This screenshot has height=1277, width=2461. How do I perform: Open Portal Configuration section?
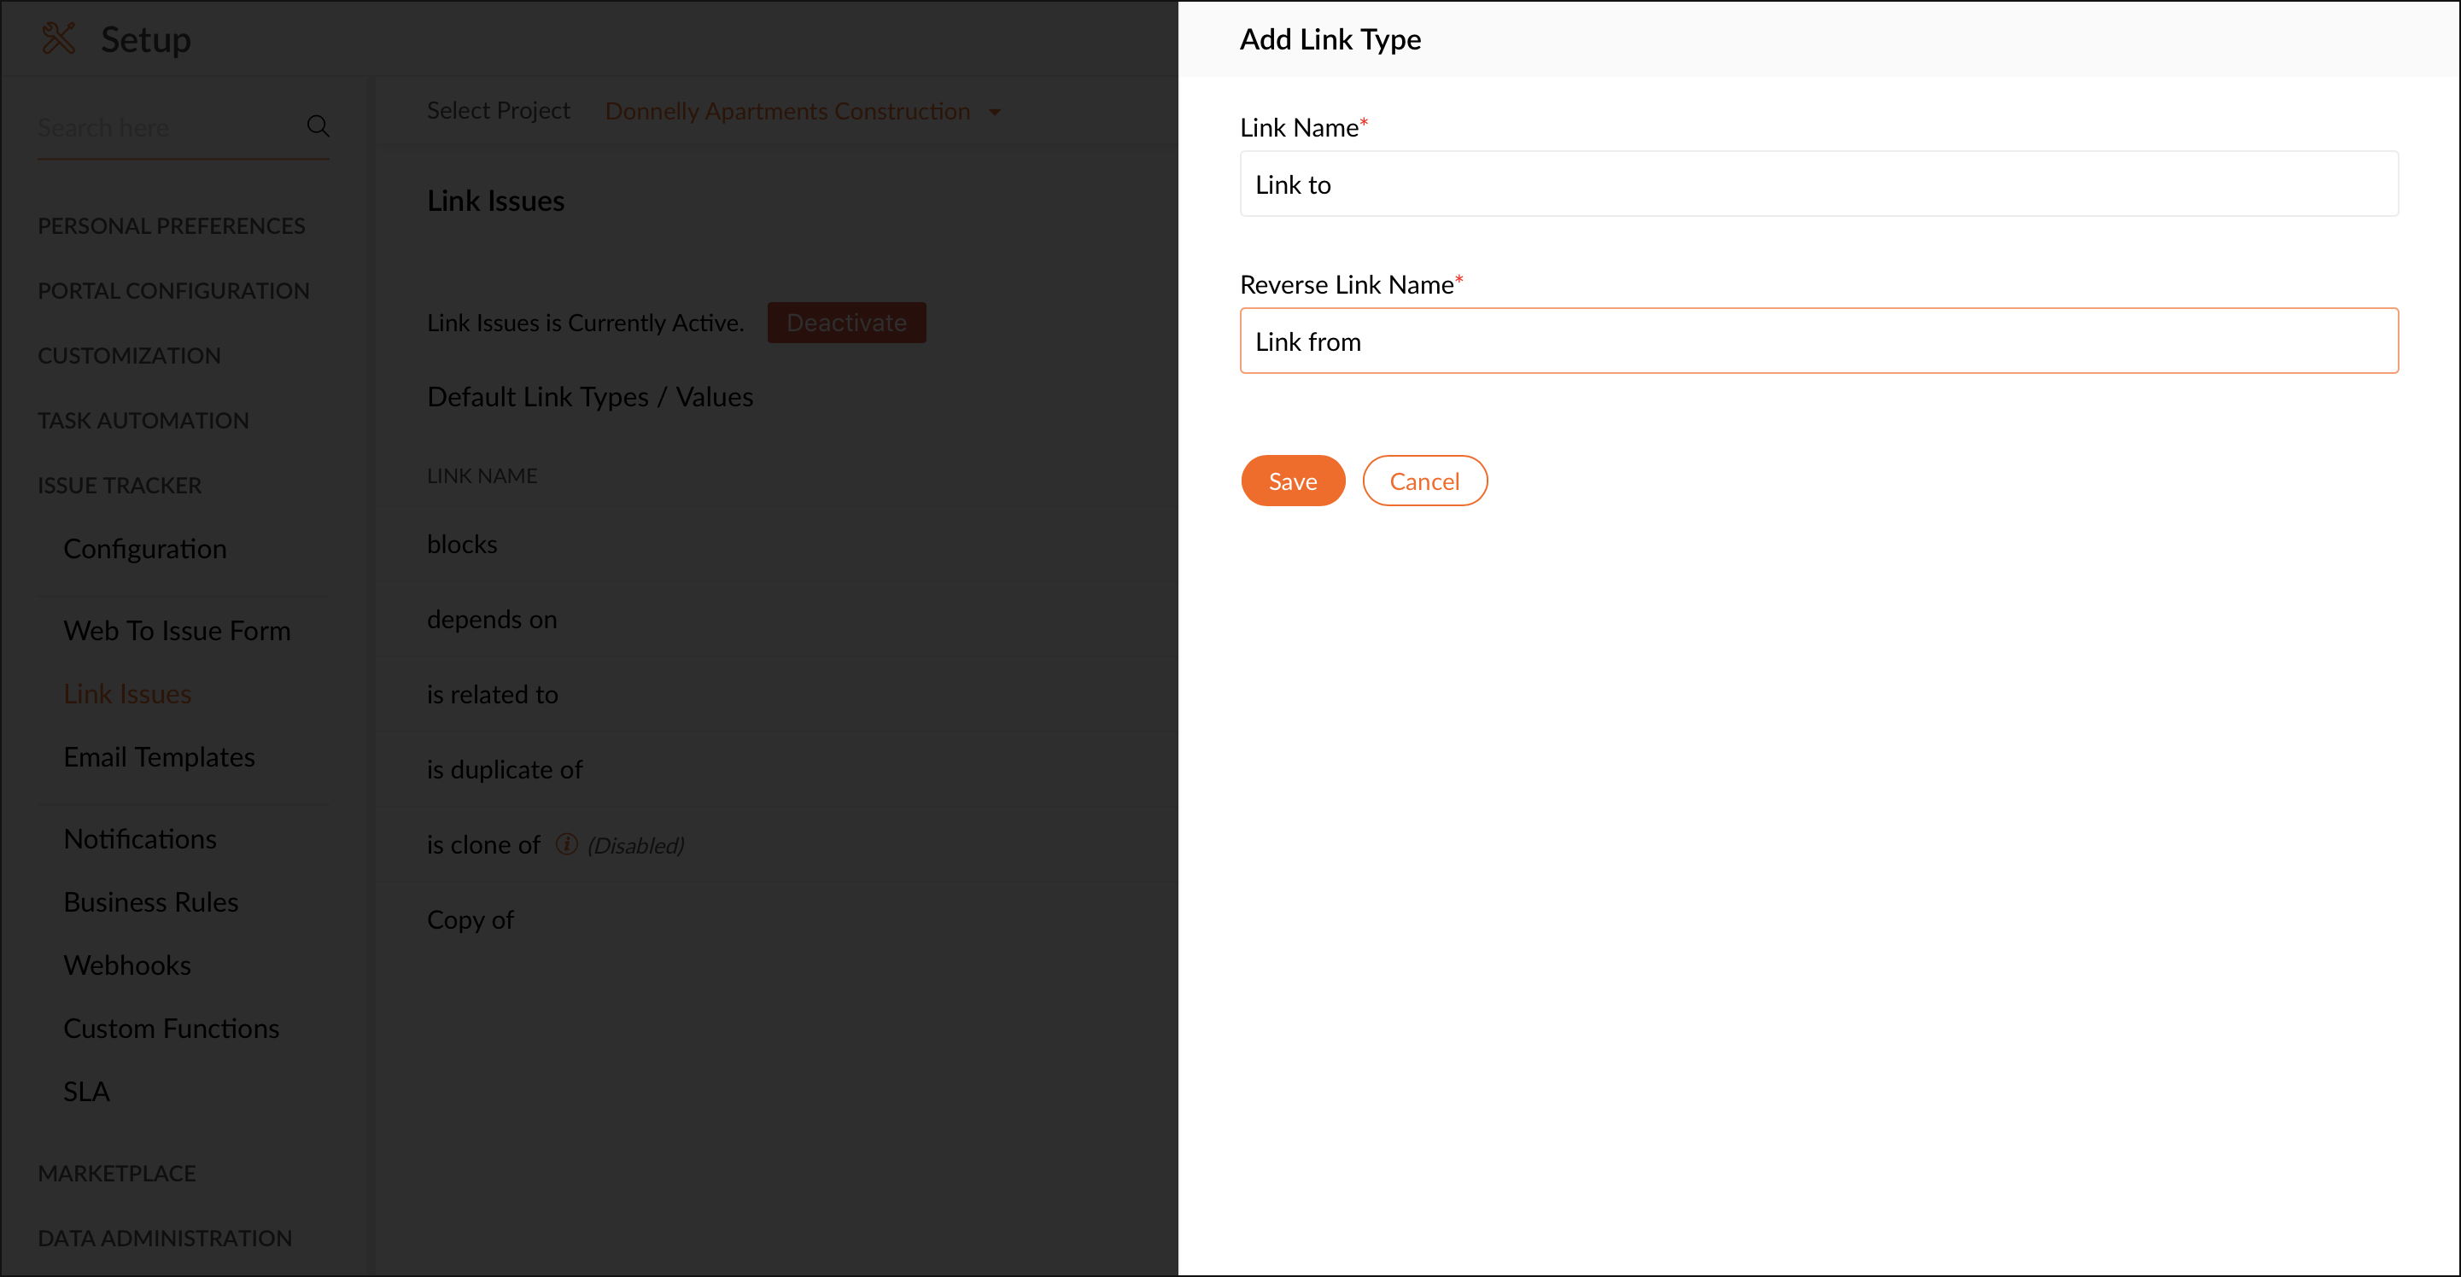(x=174, y=290)
